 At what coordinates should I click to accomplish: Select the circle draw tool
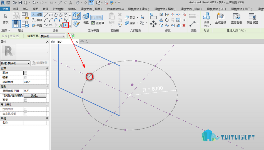point(66,15)
